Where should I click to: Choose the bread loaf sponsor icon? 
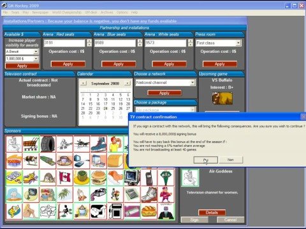(x=115, y=161)
